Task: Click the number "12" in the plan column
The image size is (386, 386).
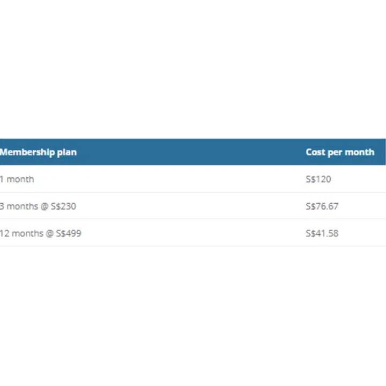Action: pos(5,233)
